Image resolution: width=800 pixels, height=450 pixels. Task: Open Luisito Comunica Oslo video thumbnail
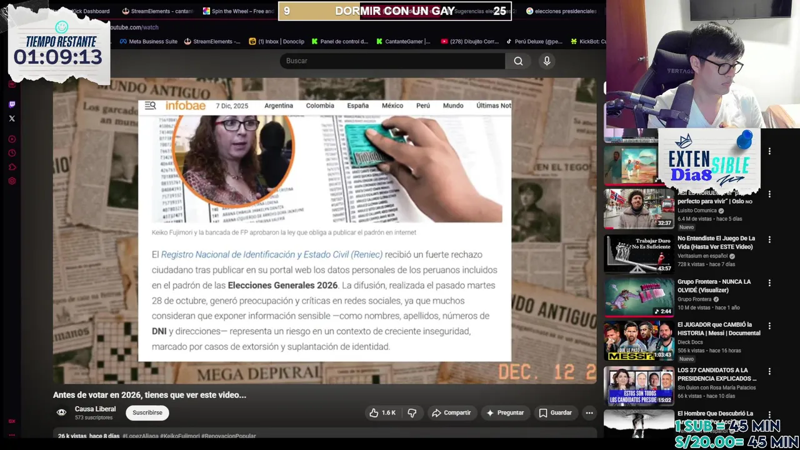click(639, 209)
